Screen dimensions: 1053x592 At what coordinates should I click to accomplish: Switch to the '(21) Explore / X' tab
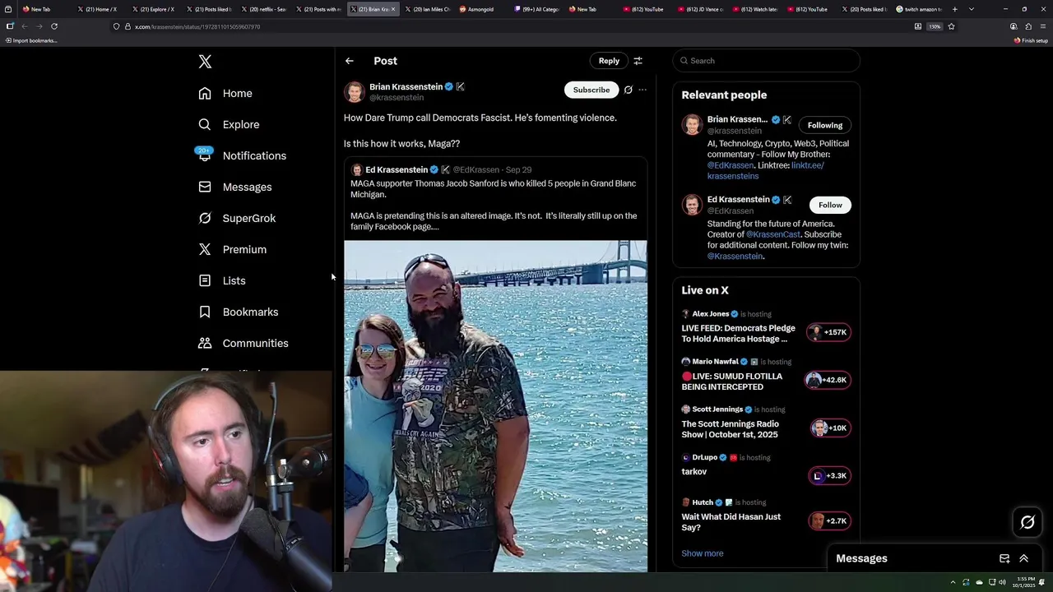(x=154, y=9)
